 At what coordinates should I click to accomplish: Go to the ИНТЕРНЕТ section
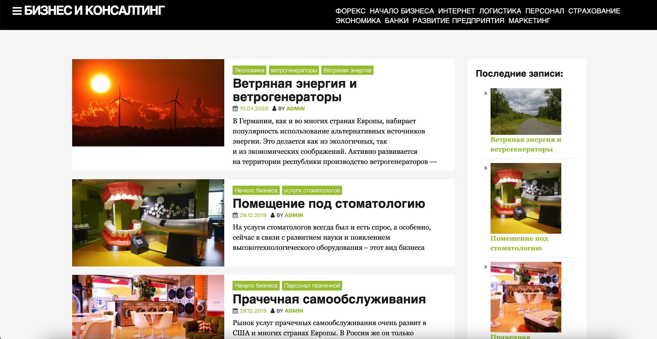(456, 11)
